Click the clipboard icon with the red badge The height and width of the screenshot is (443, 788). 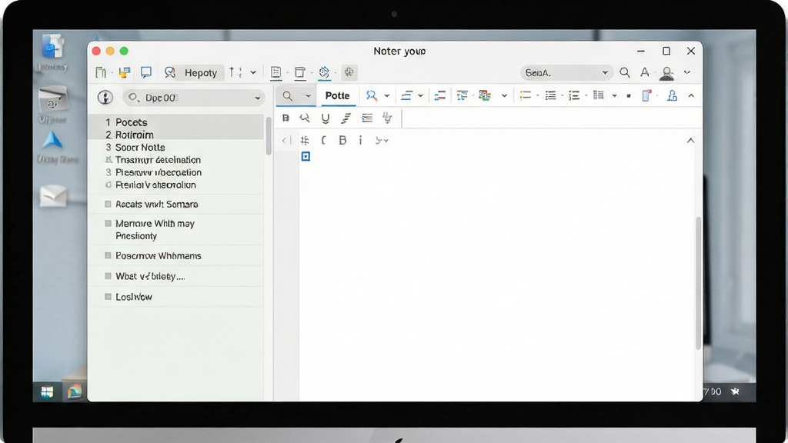click(x=646, y=96)
